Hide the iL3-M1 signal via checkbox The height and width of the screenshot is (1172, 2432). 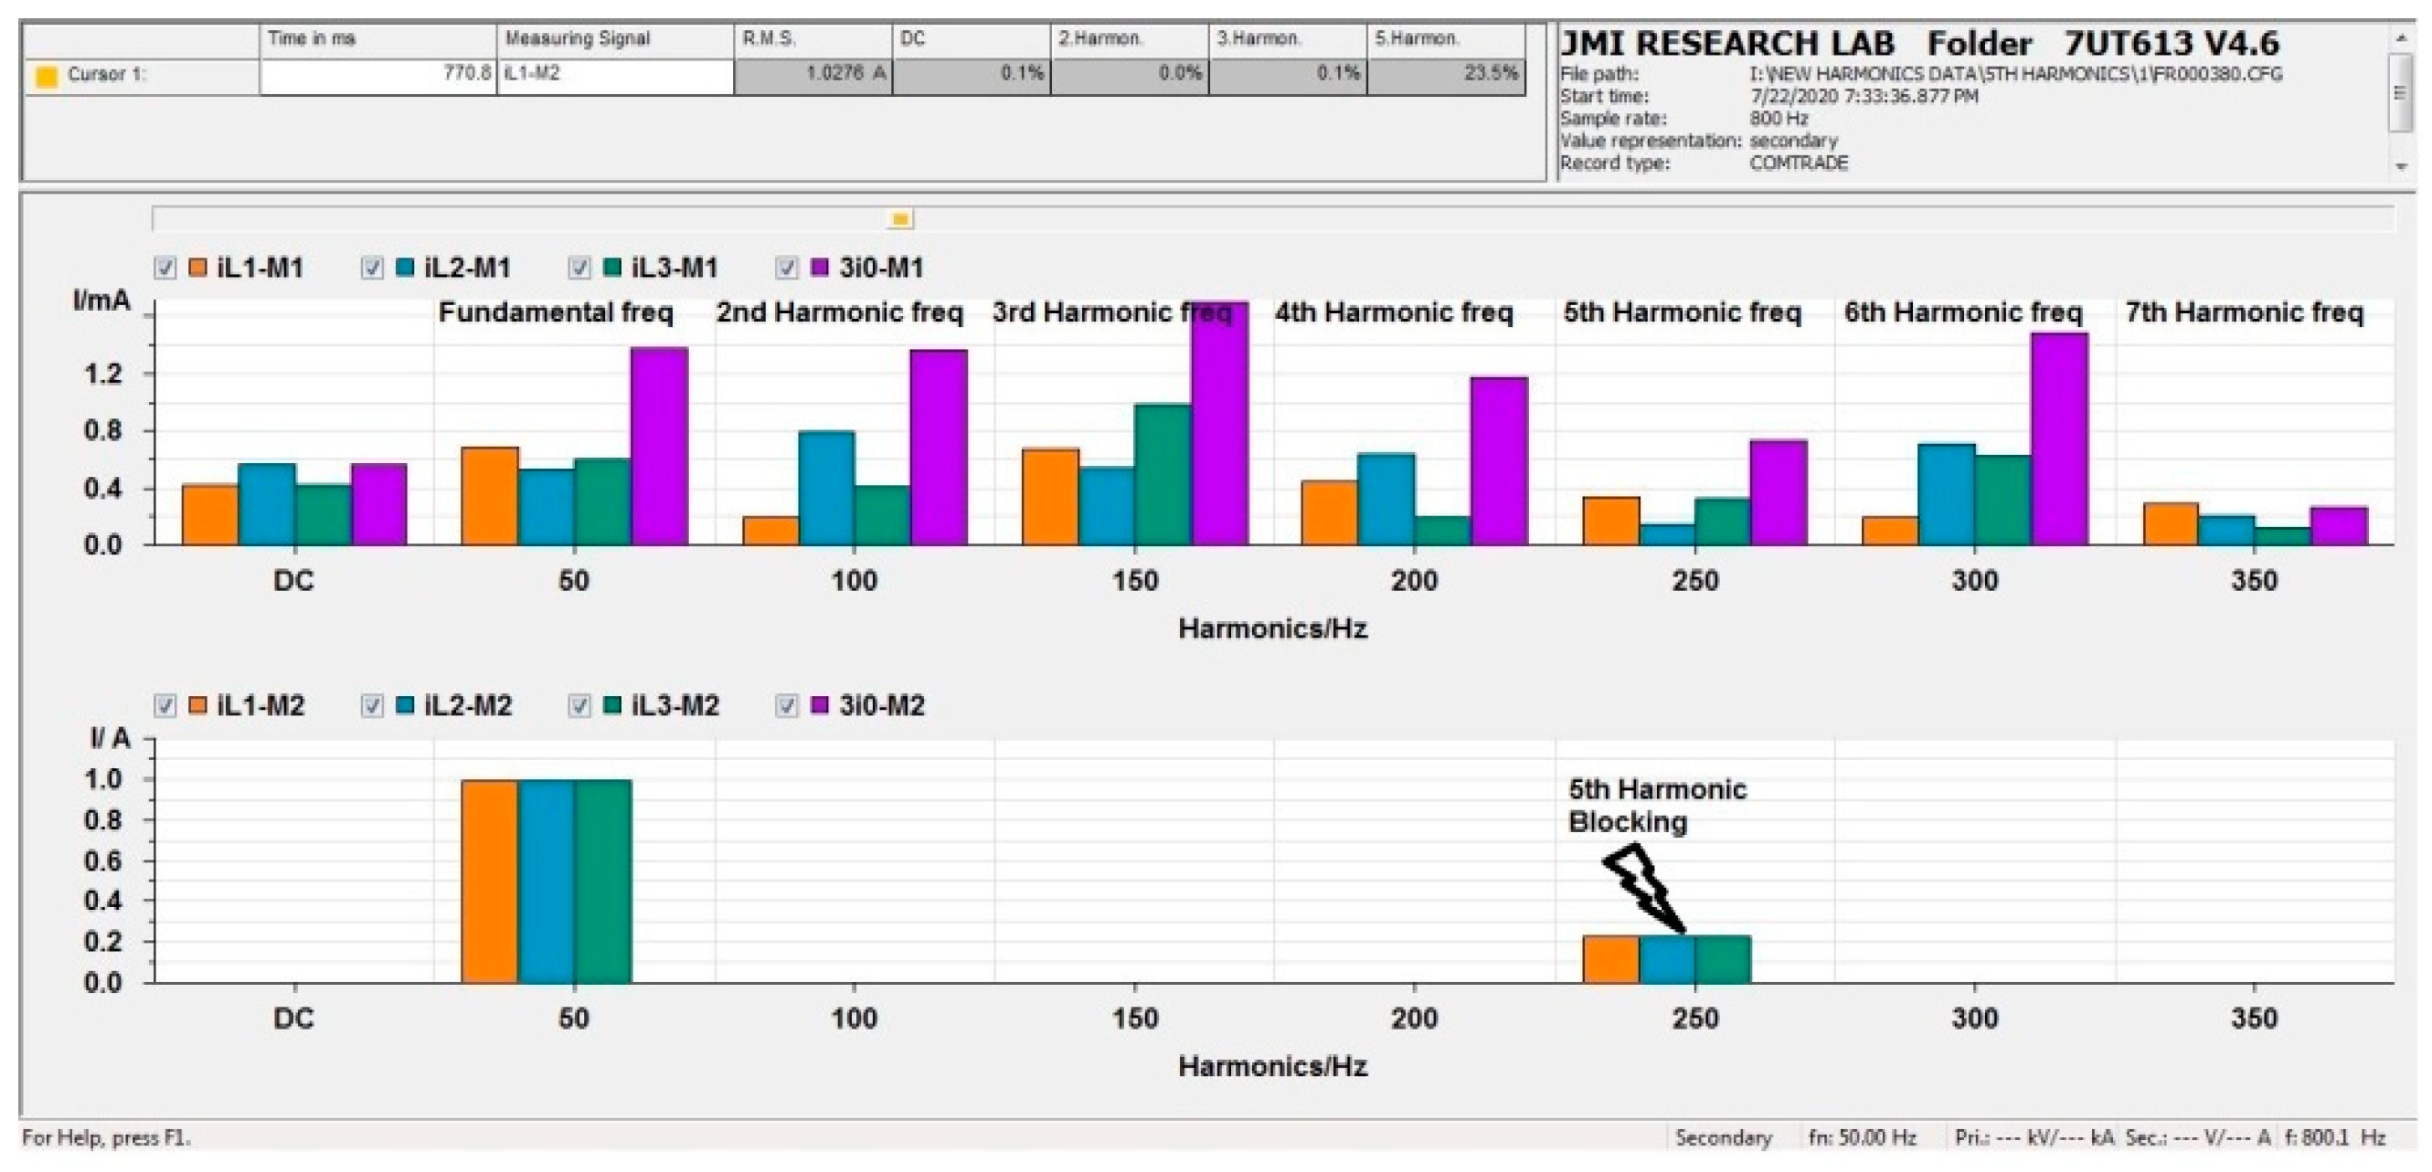tap(579, 268)
